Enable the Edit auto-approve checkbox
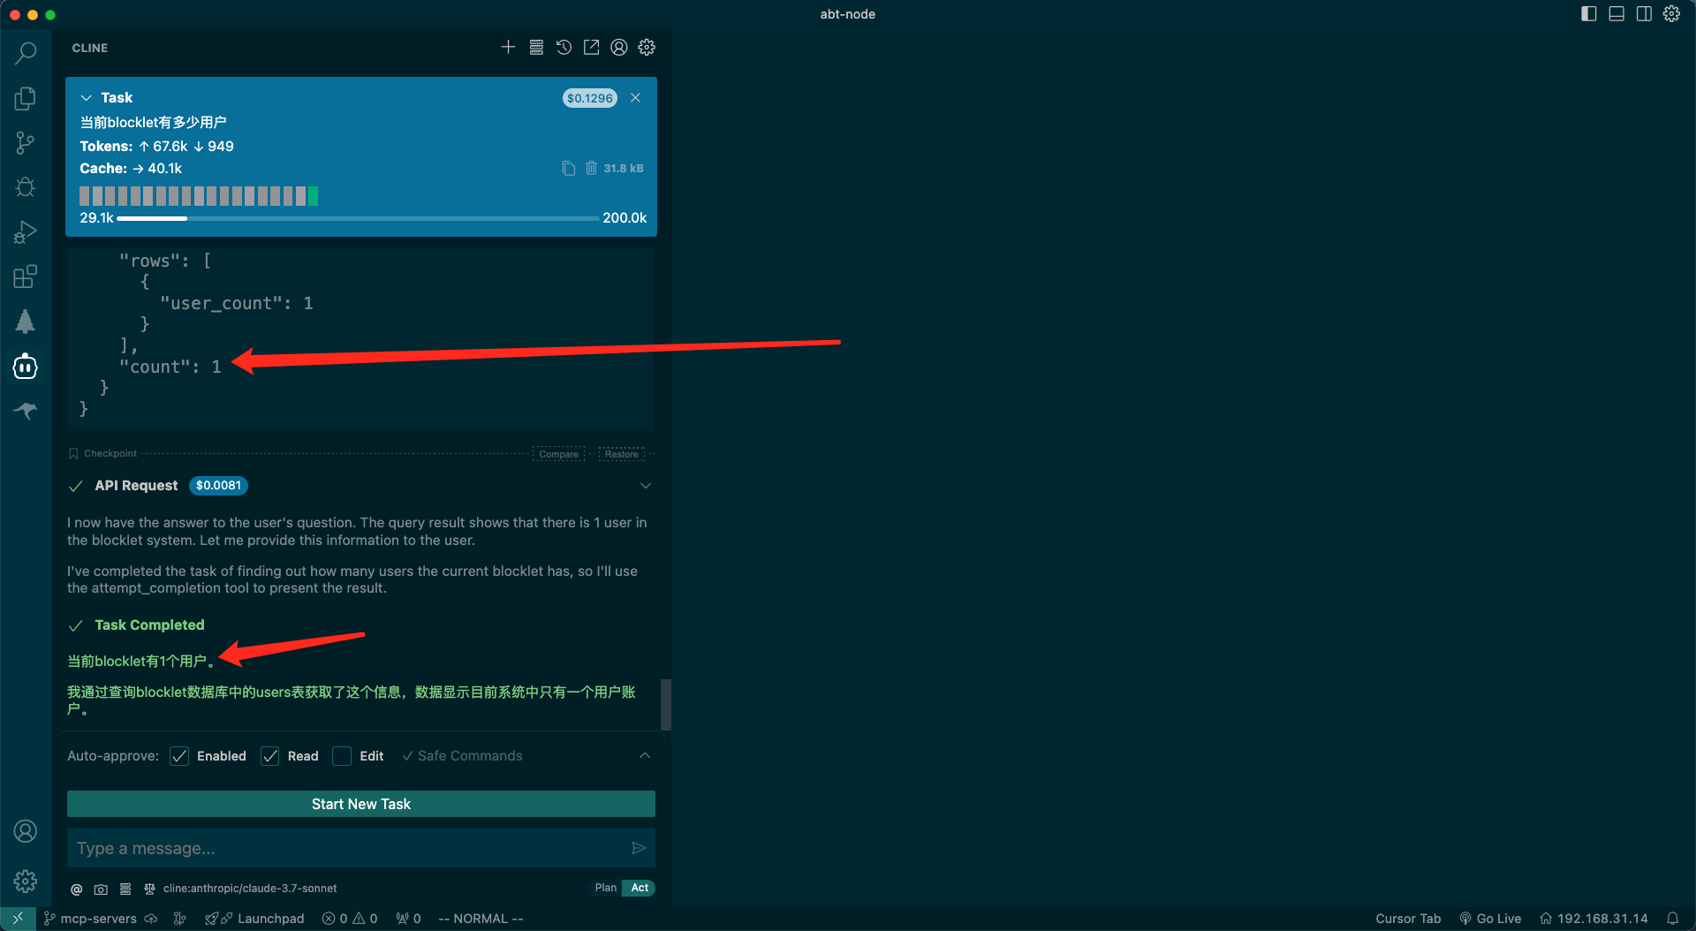Viewport: 1696px width, 931px height. [x=342, y=756]
